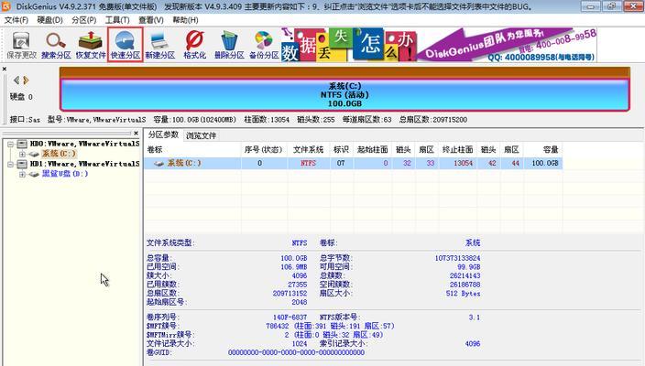This screenshot has width=645, height=366.
Task: Open the 搜索分区 (Search Partitions) tool
Action: click(56, 44)
